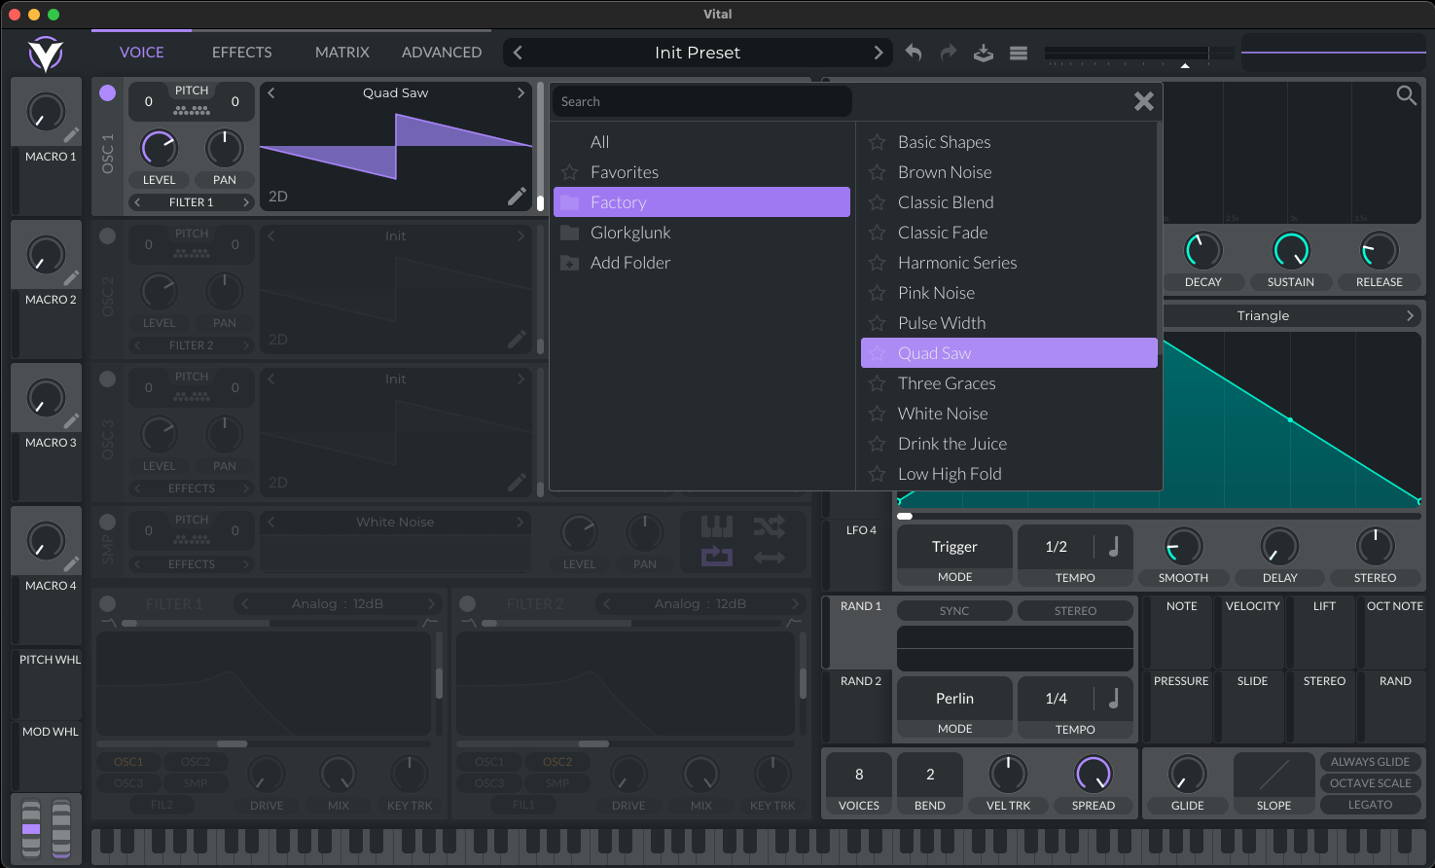Toggle LEGATO button
The image size is (1435, 868).
click(1370, 805)
